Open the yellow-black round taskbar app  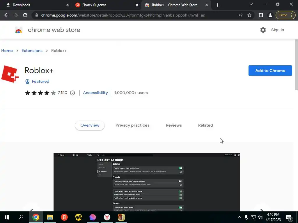[x=79, y=217]
